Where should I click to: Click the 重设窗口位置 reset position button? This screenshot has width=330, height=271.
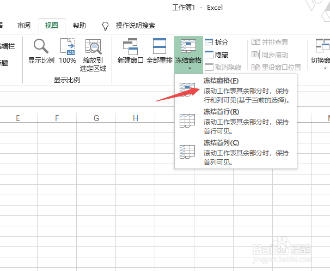tap(276, 68)
